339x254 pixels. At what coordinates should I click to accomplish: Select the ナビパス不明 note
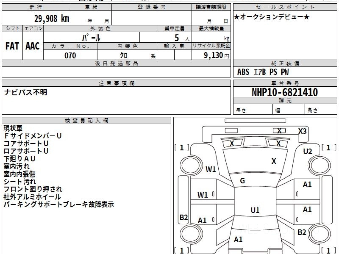coord(26,92)
